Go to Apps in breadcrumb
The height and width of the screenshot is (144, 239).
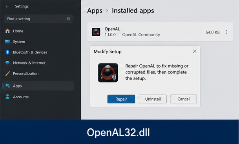[x=95, y=11]
